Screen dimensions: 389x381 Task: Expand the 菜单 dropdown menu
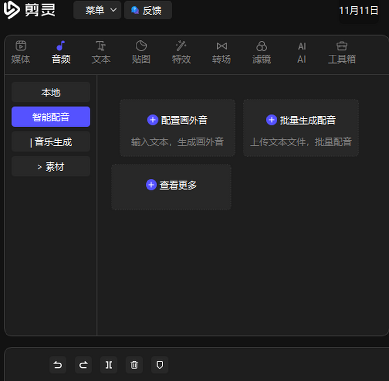tap(97, 10)
